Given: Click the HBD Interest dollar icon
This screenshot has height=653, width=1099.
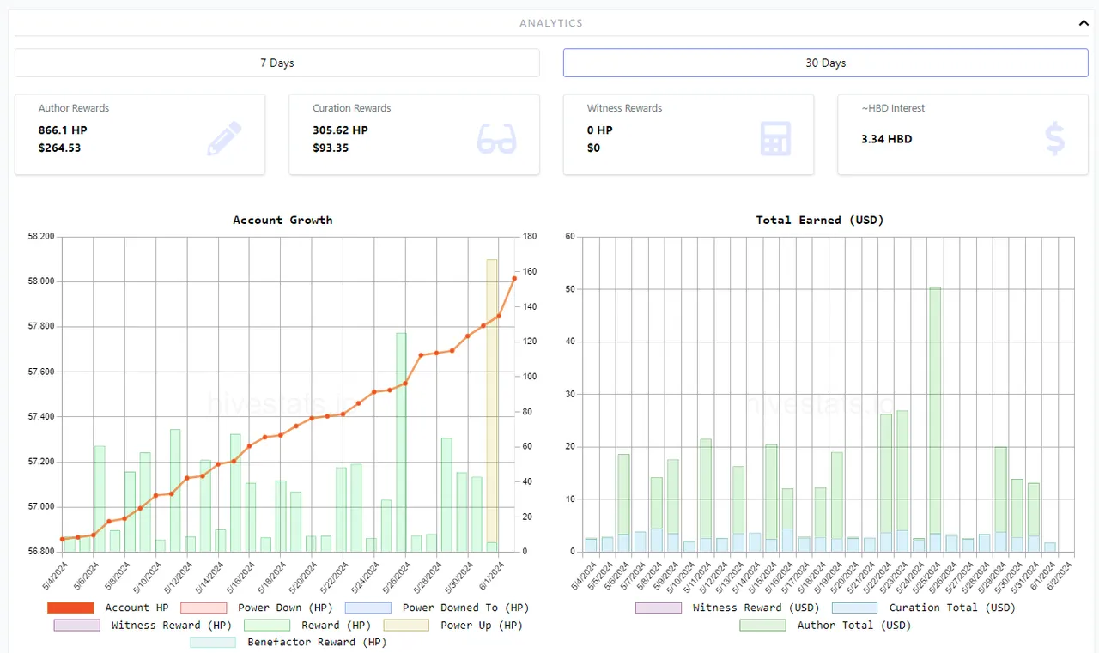Looking at the screenshot, I should (x=1054, y=139).
